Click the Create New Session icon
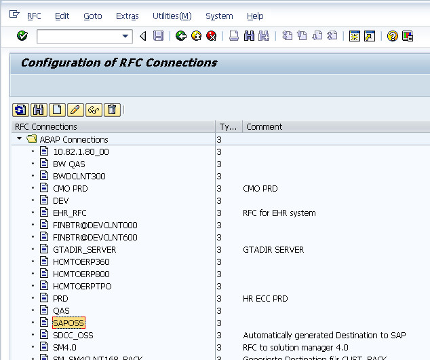This screenshot has width=430, height=360. (x=354, y=36)
